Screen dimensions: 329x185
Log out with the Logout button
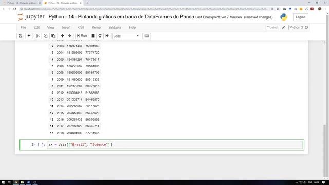pos(300,17)
